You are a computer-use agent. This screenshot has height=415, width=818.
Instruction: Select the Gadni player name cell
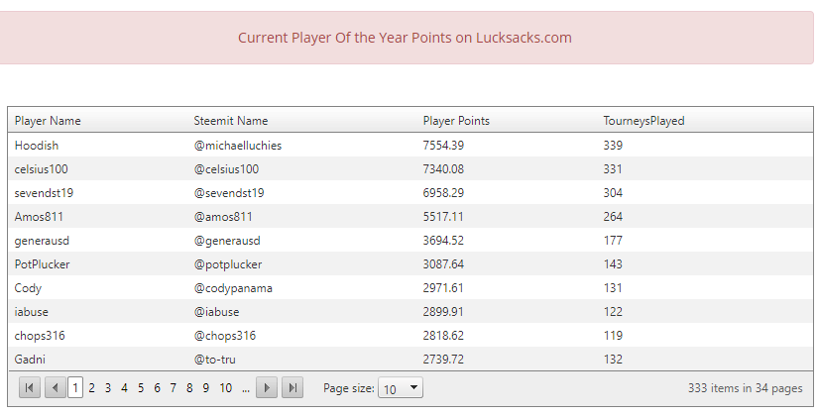(x=30, y=360)
